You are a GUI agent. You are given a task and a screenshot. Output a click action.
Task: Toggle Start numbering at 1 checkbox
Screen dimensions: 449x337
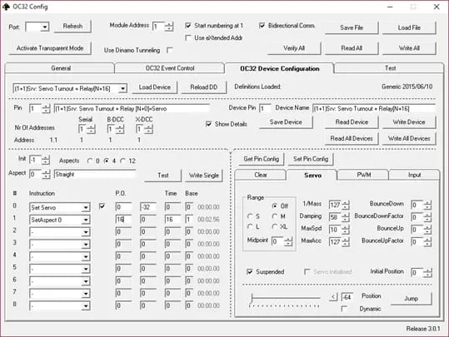tap(188, 26)
